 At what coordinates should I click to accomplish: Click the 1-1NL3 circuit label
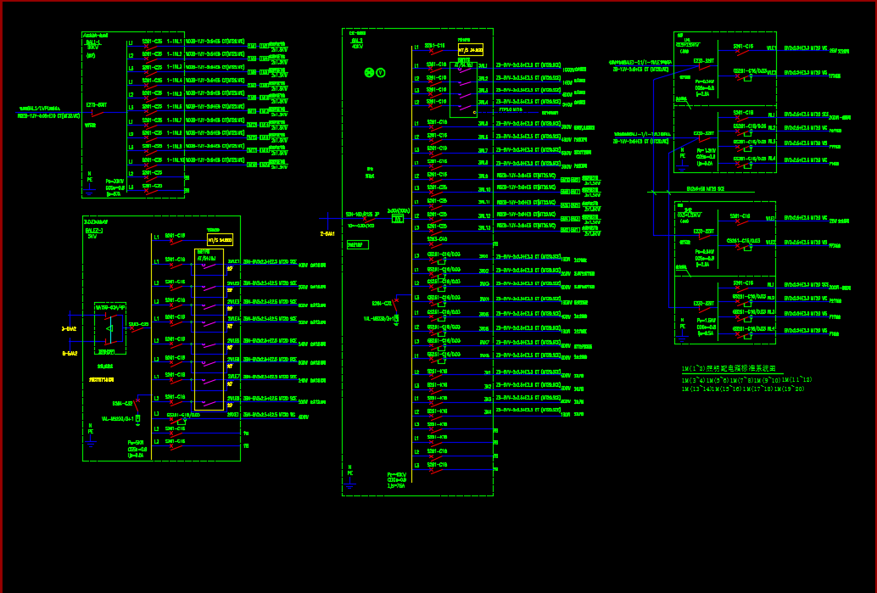[175, 68]
